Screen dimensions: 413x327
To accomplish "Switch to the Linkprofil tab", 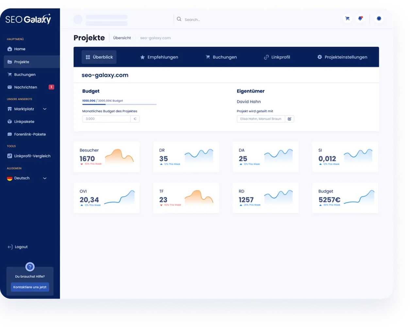I will [277, 57].
